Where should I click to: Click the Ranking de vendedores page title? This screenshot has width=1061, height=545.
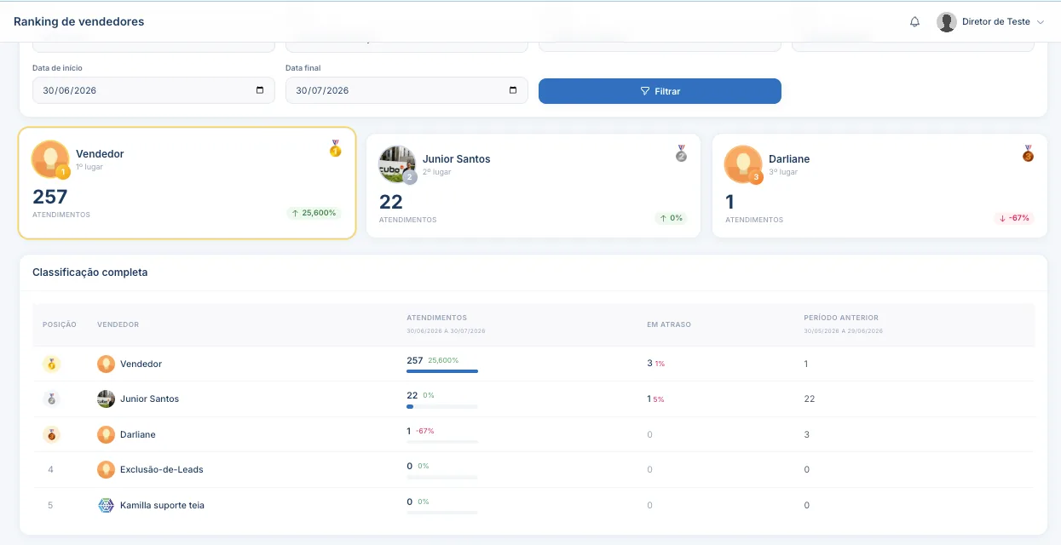79,22
